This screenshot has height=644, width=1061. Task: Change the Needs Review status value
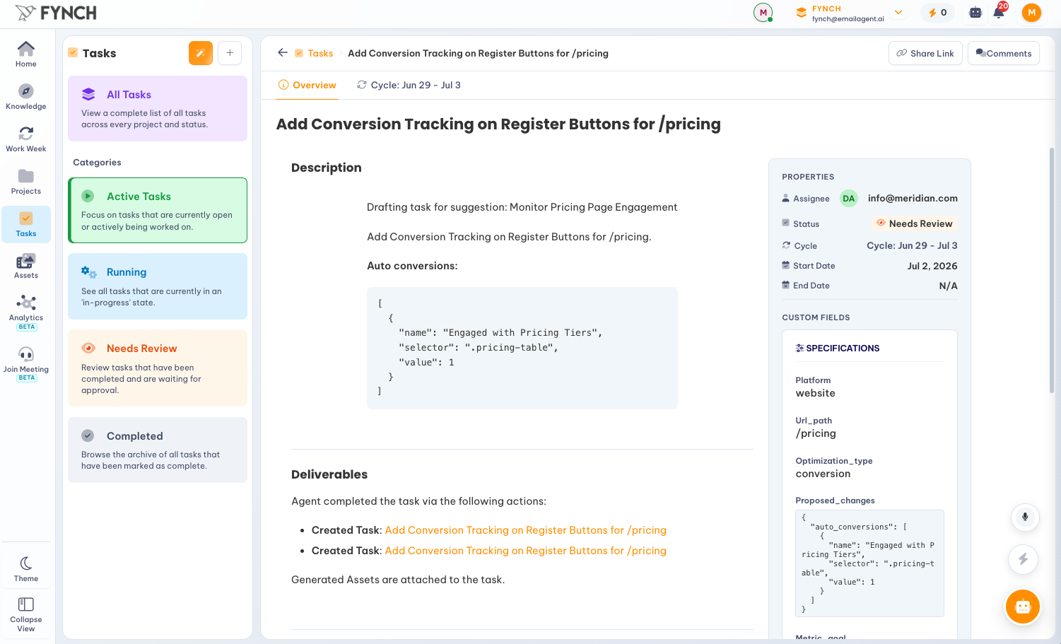[915, 223]
